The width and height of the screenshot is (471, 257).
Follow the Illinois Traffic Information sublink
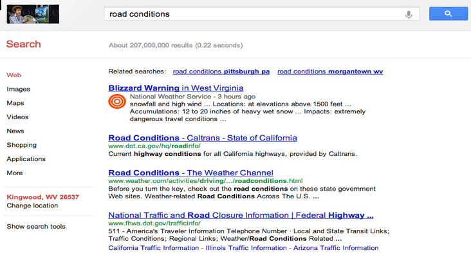(246, 248)
